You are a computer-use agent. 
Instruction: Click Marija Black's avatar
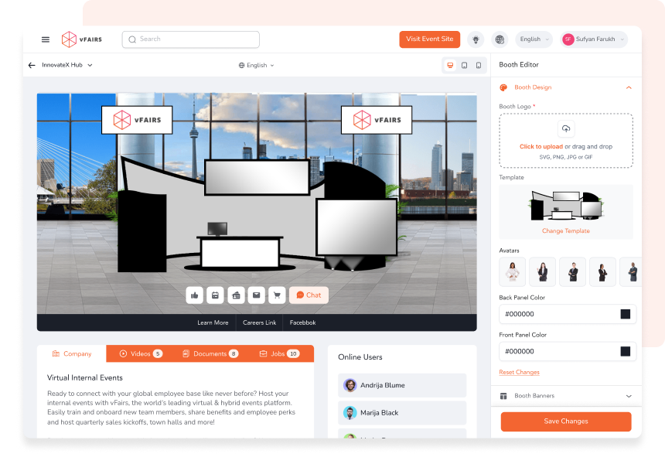[x=350, y=413]
